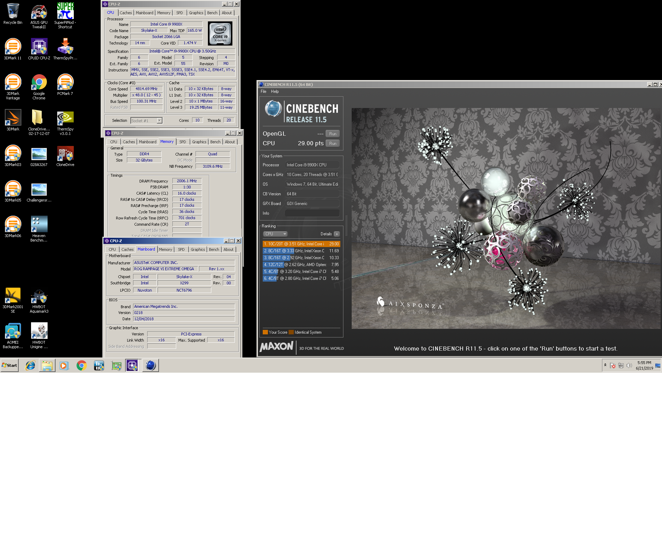Click the Identical System legend swatch
Image resolution: width=662 pixels, height=559 pixels.
(x=291, y=332)
